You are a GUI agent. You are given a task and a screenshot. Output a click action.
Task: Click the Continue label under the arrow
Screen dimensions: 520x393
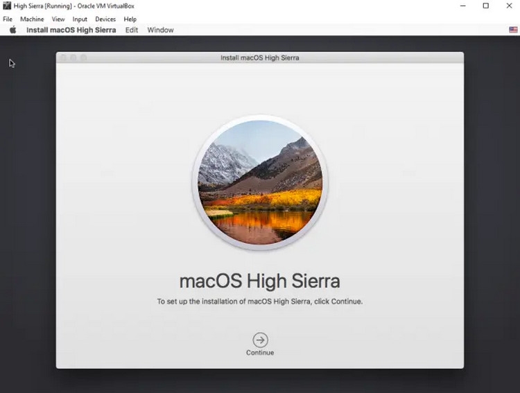(260, 353)
